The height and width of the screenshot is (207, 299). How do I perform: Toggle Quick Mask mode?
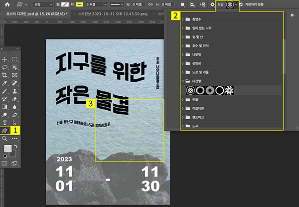[5, 162]
